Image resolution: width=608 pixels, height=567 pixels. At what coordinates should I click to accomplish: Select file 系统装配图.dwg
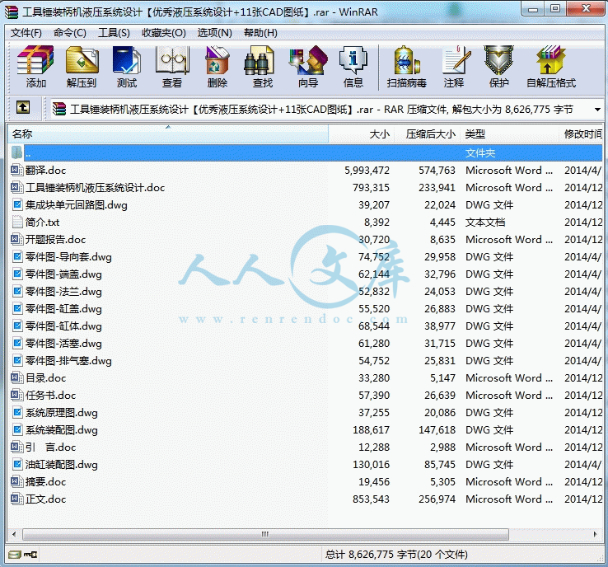point(61,429)
